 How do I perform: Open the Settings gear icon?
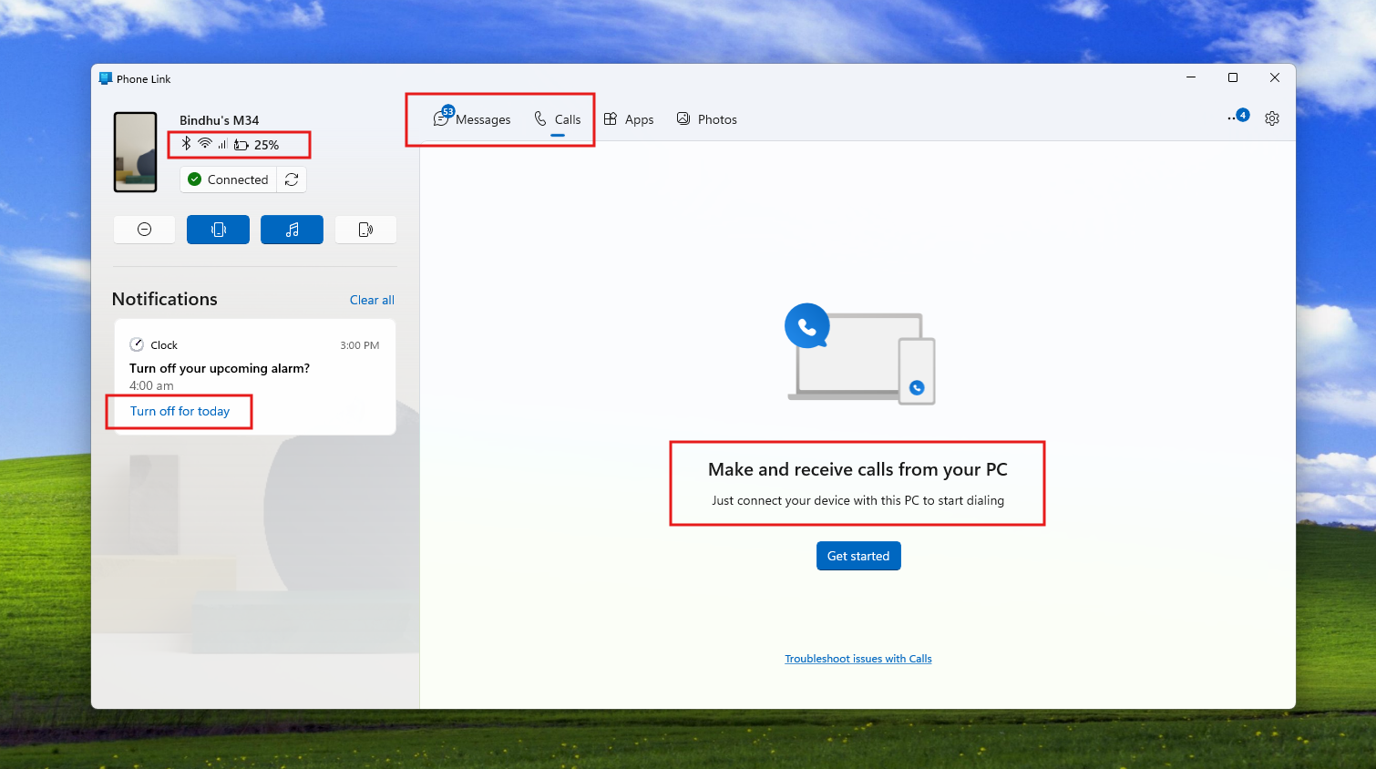coord(1272,118)
